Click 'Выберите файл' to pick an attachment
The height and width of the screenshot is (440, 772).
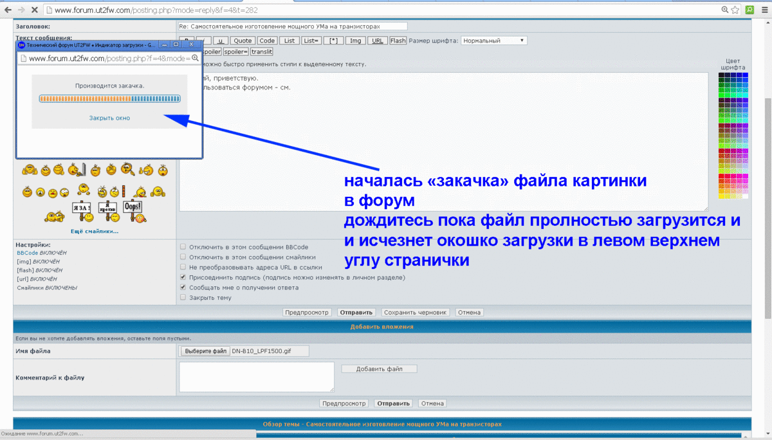tap(205, 351)
